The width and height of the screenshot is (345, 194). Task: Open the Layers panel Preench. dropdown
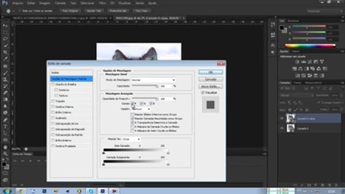341,109
